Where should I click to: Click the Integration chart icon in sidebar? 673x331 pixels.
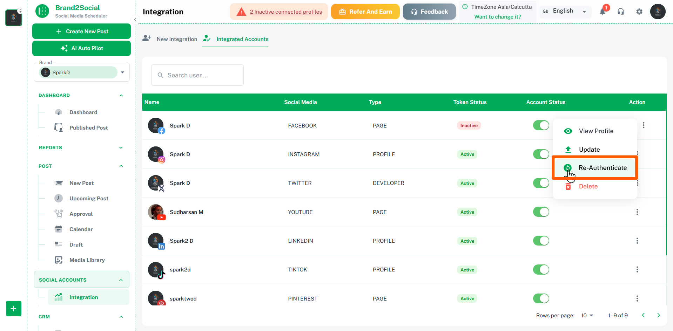click(59, 297)
